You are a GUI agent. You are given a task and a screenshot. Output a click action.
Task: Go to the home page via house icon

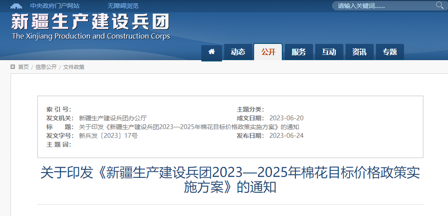pyautogui.click(x=211, y=52)
